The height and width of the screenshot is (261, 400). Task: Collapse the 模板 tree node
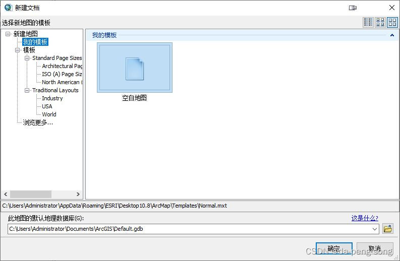click(x=17, y=50)
